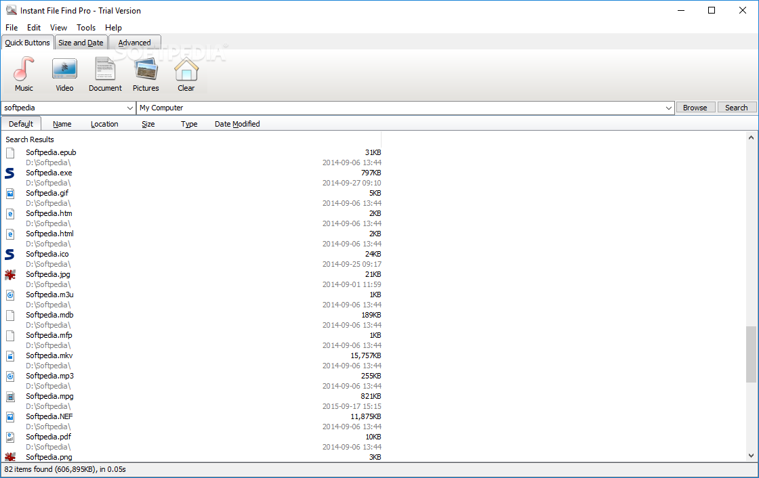The image size is (759, 478).
Task: Click the Softpedia.mpg film icon
Action: (10, 397)
